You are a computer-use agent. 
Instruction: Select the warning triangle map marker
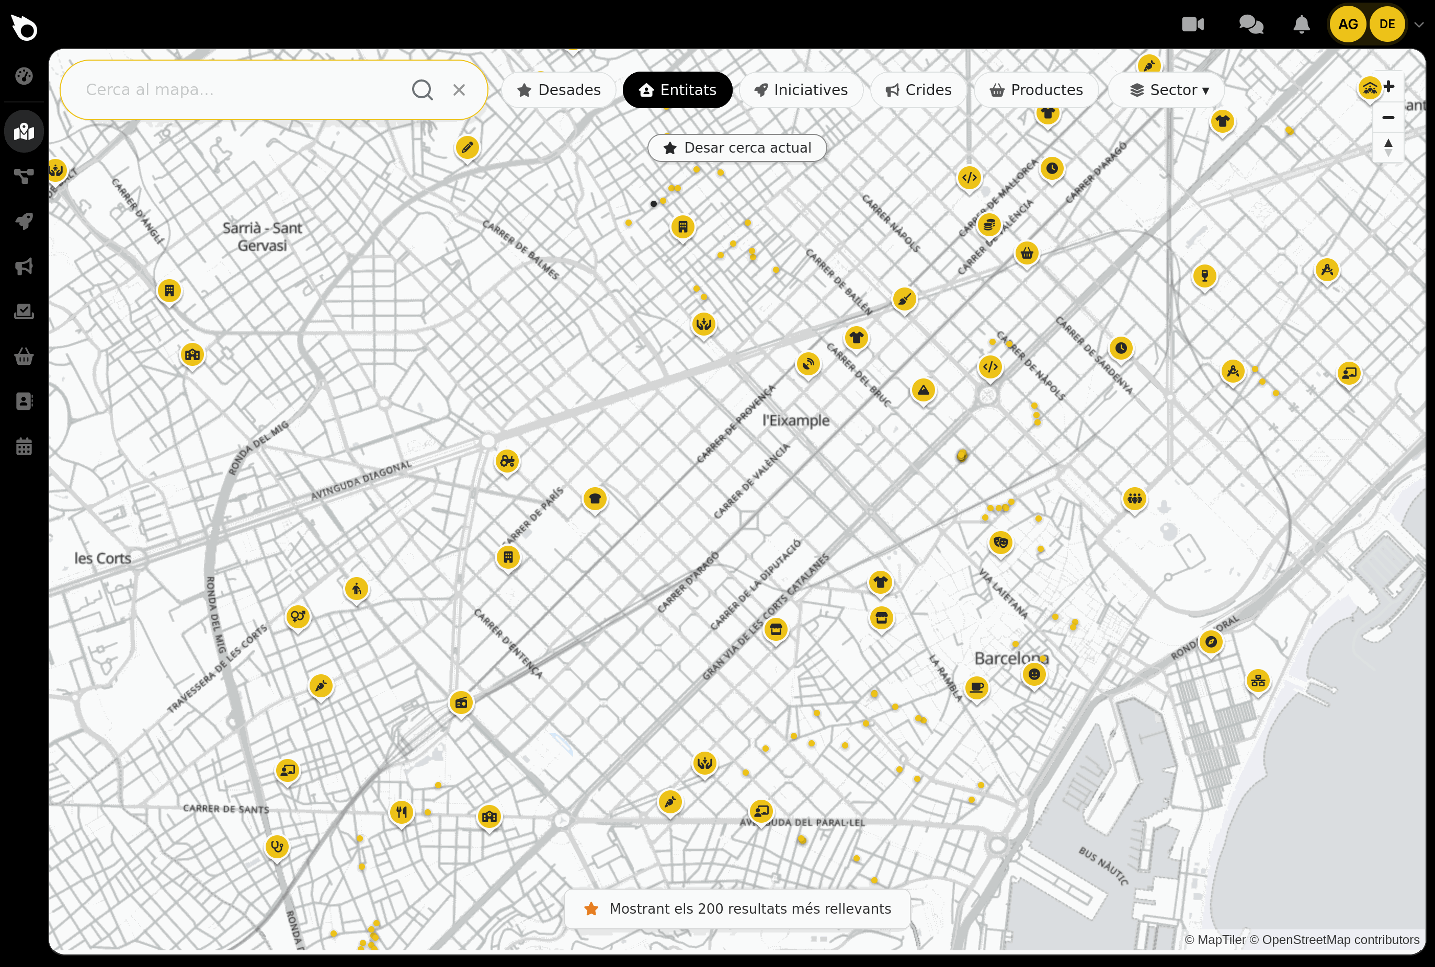coord(924,390)
